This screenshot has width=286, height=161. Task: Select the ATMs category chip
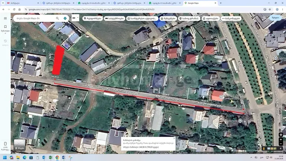pyautogui.click(x=231, y=19)
